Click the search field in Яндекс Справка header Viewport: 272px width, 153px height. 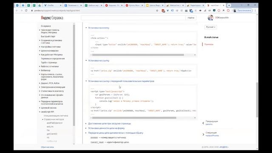click(133, 18)
